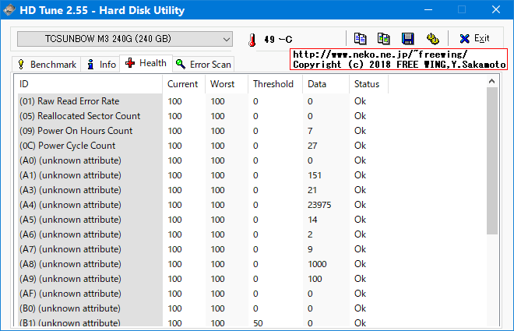This screenshot has width=514, height=331.
Task: Open the options tool icon
Action: click(x=431, y=38)
